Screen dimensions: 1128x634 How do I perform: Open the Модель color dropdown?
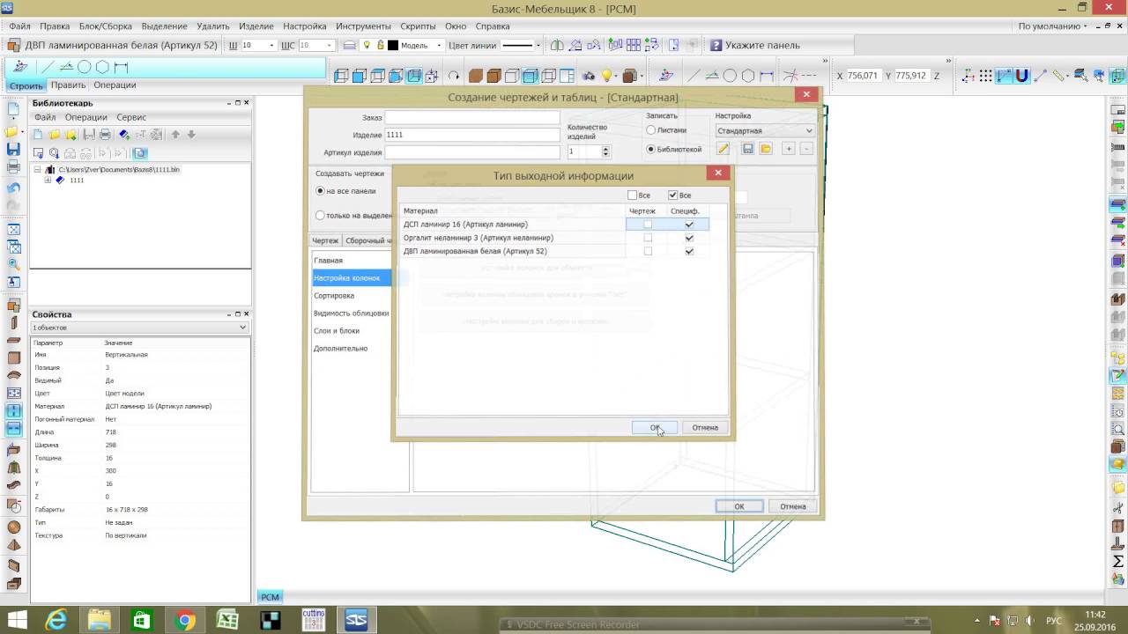[x=438, y=45]
